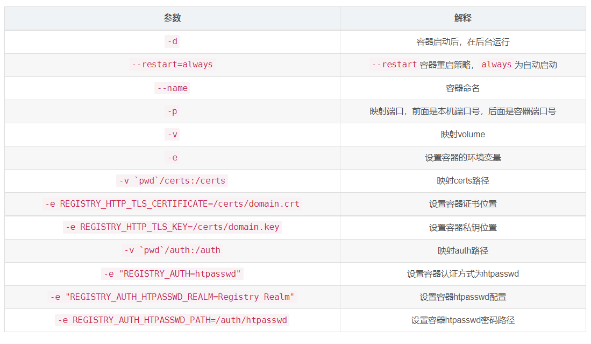591x344 pixels.
Task: Click explanation 容器启动后，在后台运行
Action: [463, 42]
